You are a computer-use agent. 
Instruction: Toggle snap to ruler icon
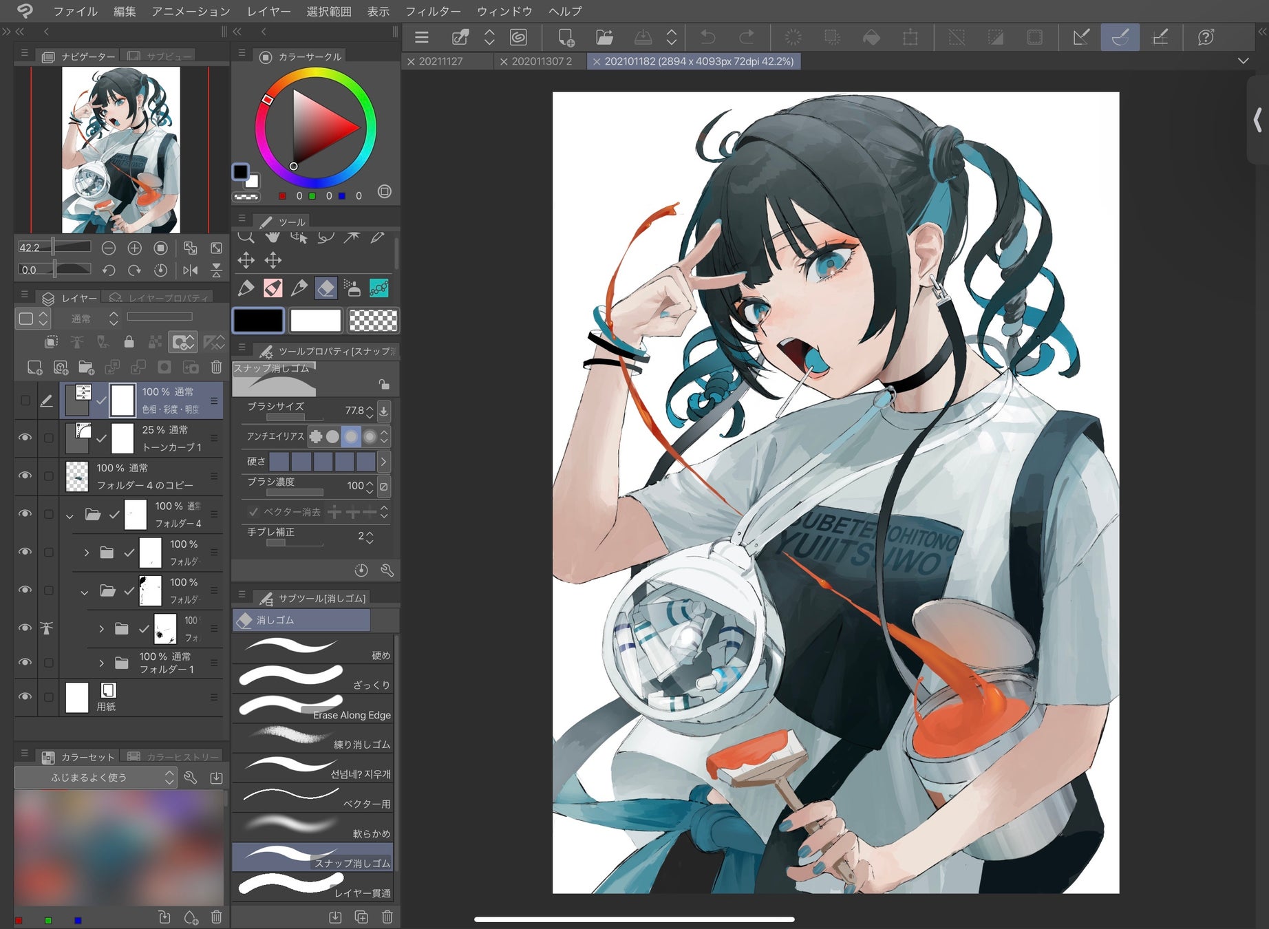coord(1081,37)
